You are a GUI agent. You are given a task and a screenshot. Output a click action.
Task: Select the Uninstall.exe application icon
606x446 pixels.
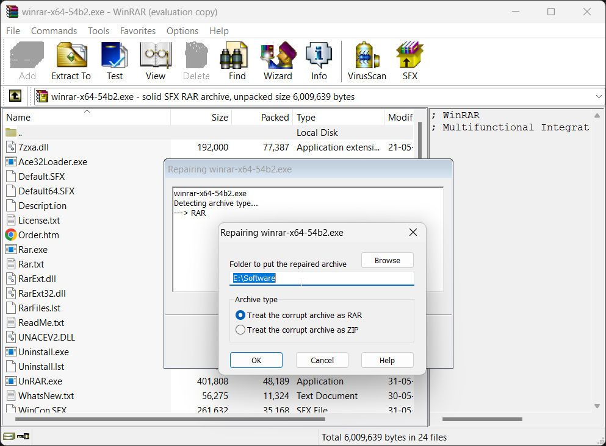coord(11,352)
